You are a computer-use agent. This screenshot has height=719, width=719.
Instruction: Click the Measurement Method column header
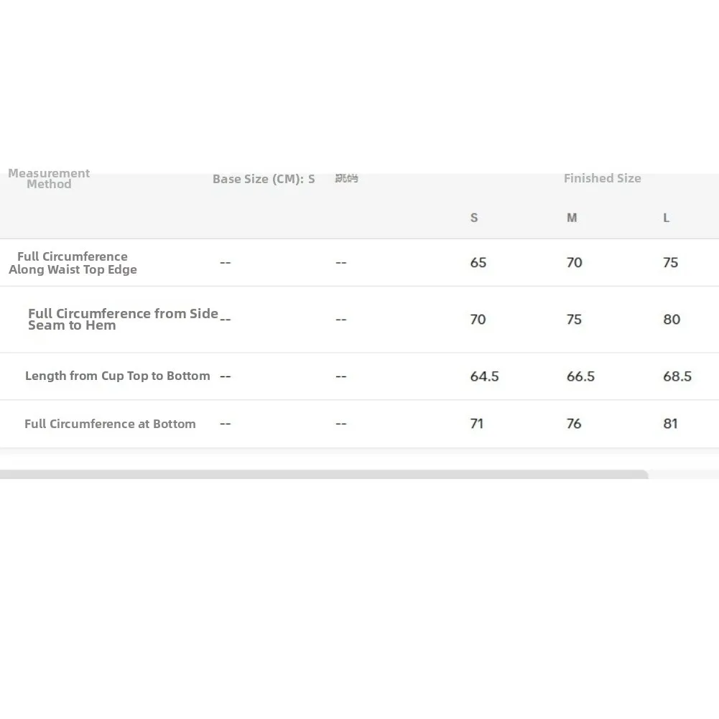[x=49, y=179]
